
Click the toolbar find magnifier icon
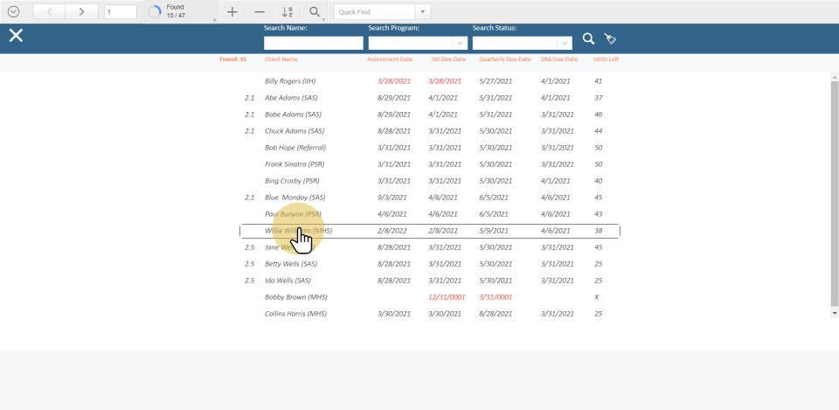315,12
